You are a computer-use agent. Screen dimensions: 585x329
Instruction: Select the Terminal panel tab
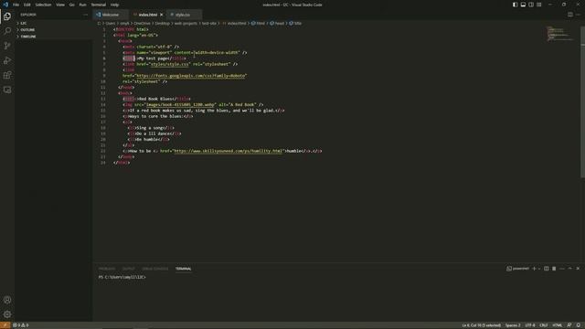tap(183, 269)
